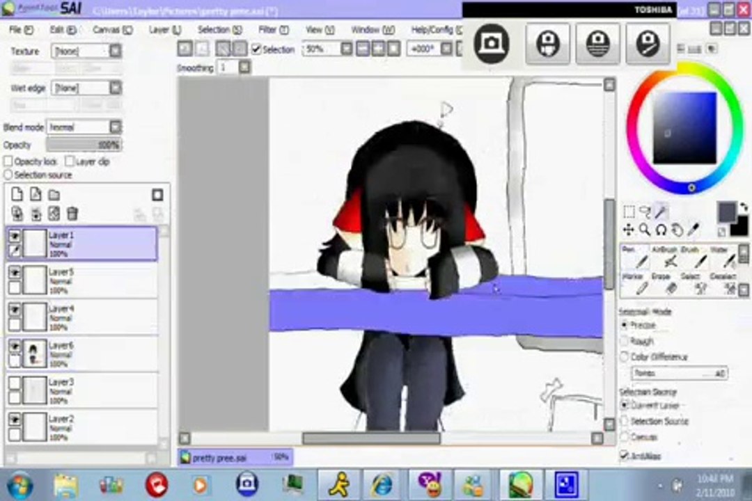Open the Wet edge dropdown

pyautogui.click(x=115, y=88)
